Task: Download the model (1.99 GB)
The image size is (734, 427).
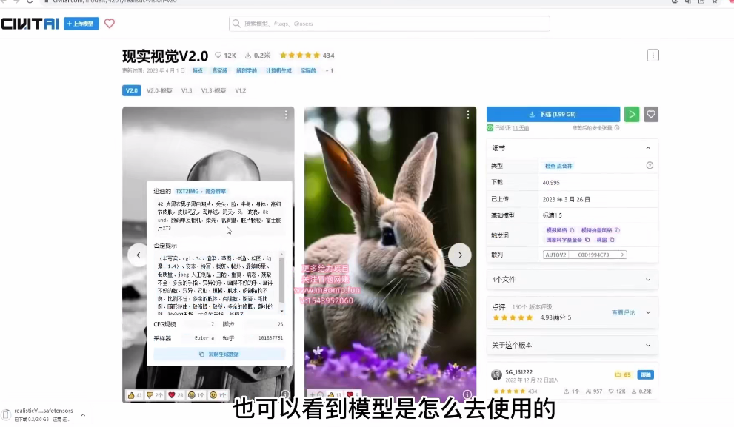Action: [553, 114]
